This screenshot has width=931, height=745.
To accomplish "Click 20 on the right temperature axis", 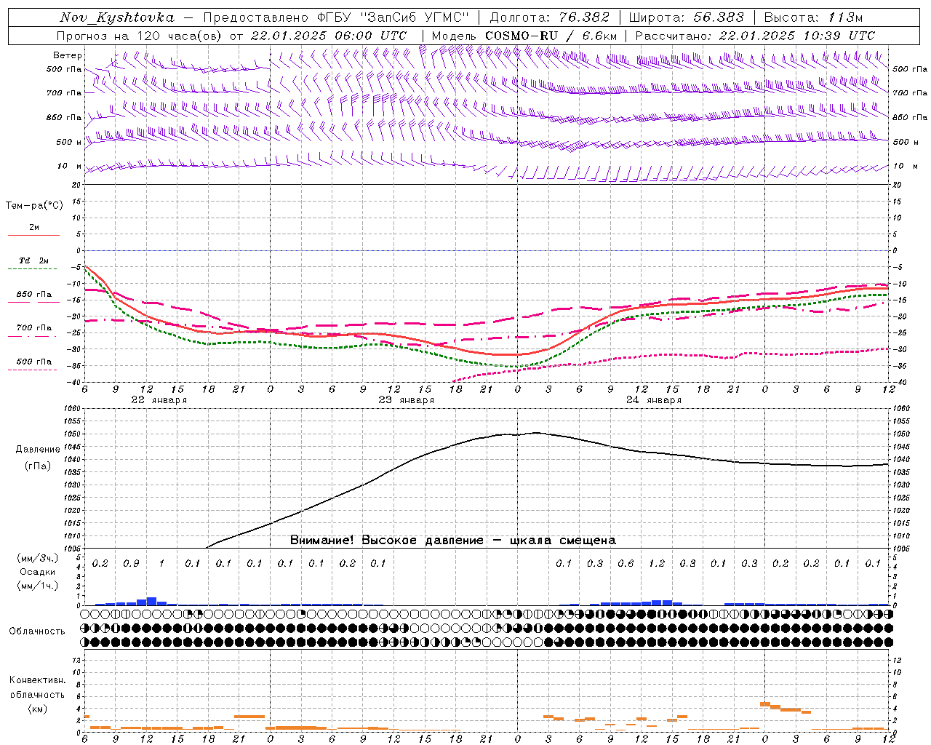I will (x=897, y=185).
